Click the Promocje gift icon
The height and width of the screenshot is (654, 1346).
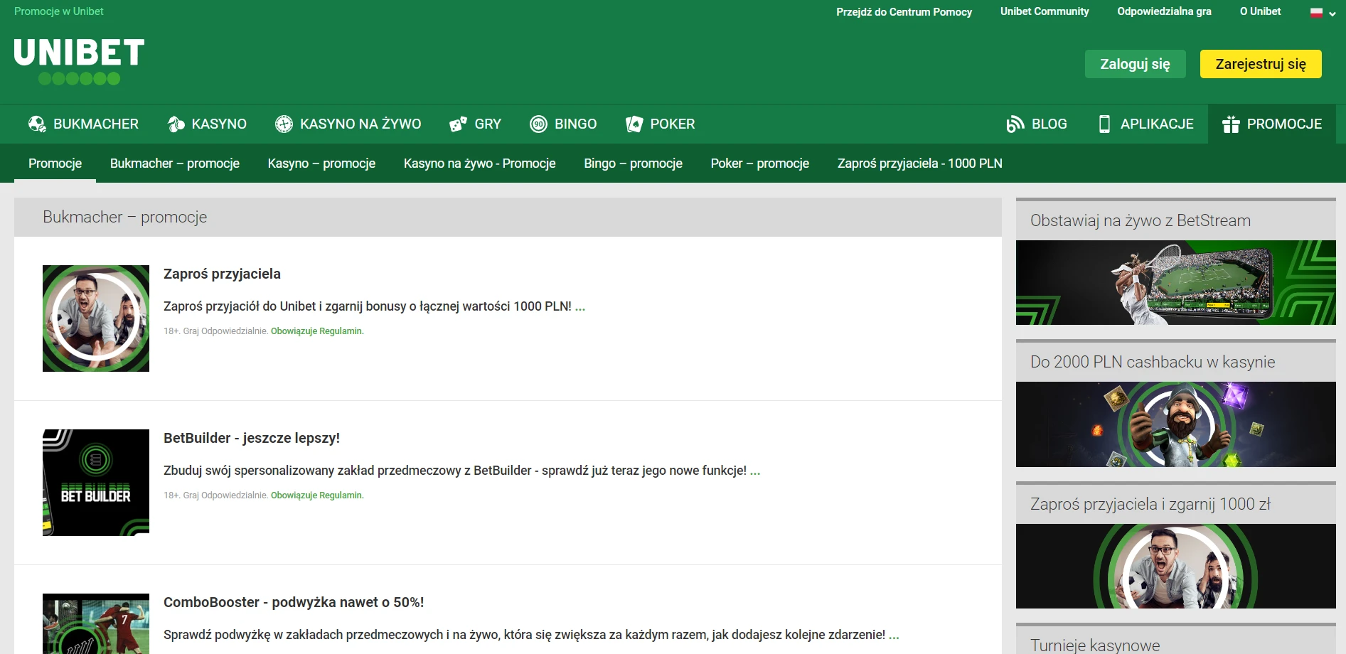(x=1231, y=124)
